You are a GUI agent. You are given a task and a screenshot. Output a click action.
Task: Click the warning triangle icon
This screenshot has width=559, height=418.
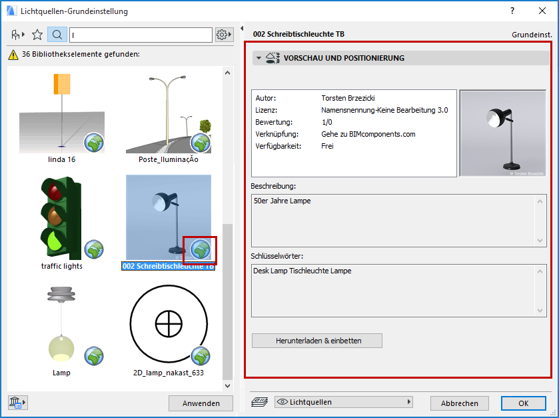pos(13,55)
